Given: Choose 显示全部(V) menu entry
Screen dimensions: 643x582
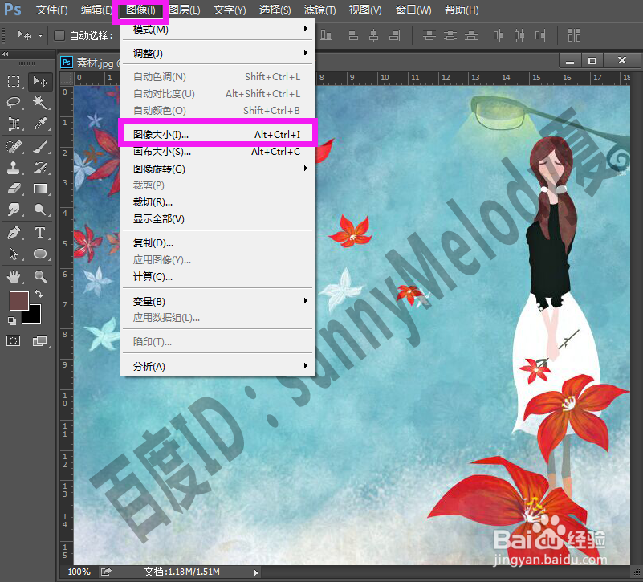Looking at the screenshot, I should point(218,219).
